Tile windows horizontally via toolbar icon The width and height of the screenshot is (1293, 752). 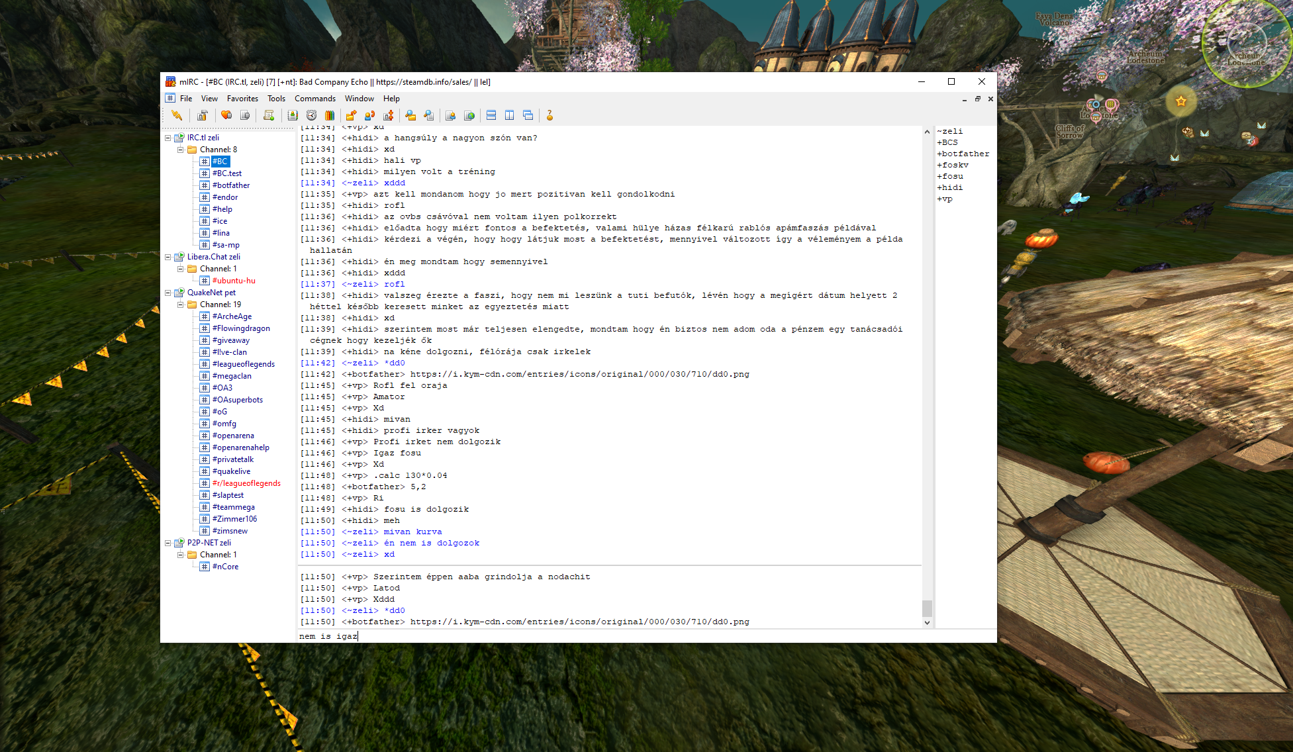tap(491, 115)
